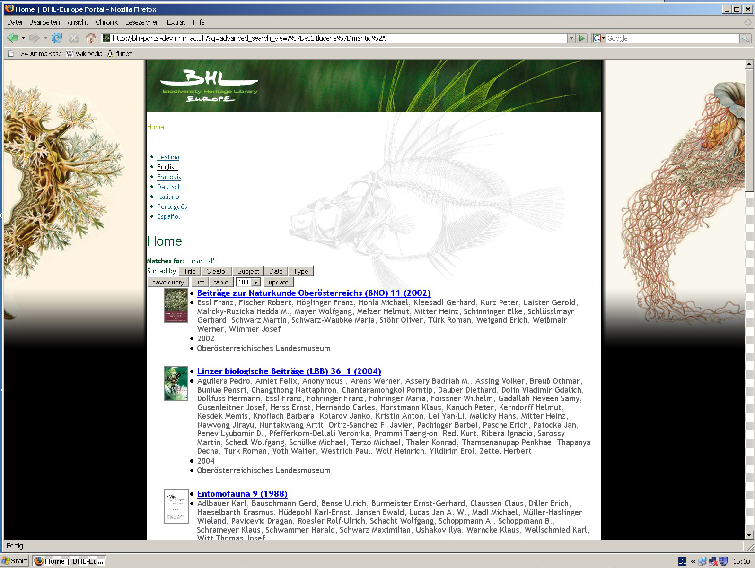Click the page scrollbar down arrow
The height and width of the screenshot is (568, 755).
(748, 535)
